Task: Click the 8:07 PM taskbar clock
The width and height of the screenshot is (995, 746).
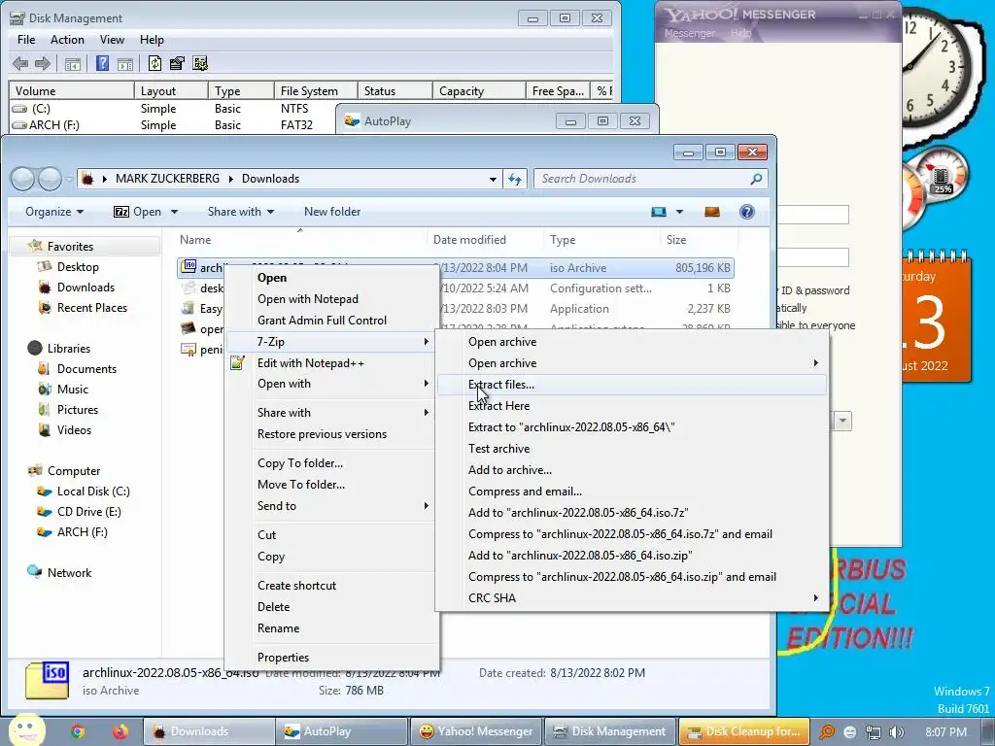Action: [945, 732]
